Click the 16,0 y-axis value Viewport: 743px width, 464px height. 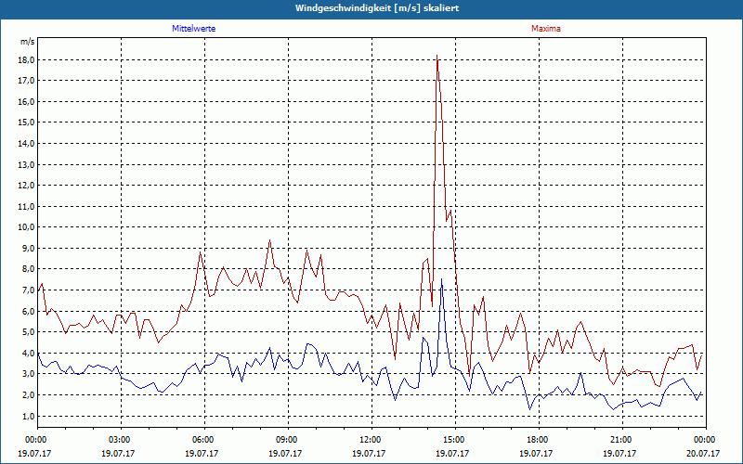coord(27,102)
